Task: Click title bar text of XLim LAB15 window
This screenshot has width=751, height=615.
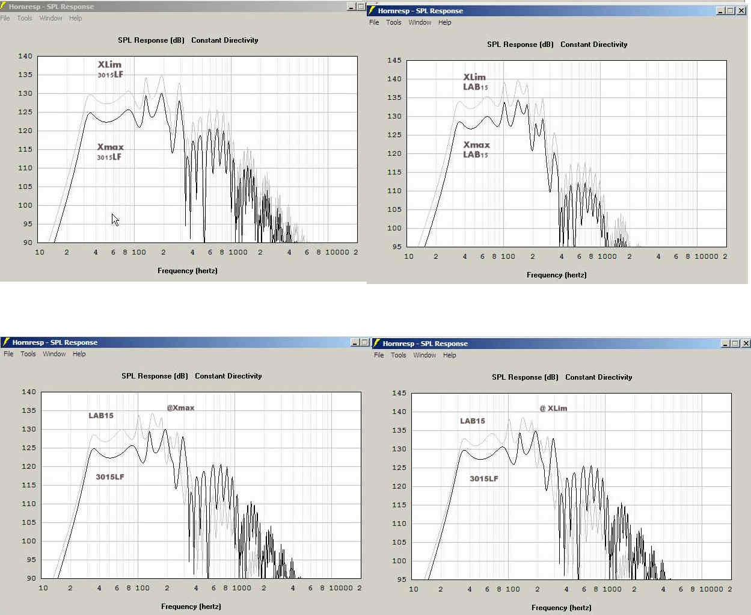Action: [x=420, y=11]
